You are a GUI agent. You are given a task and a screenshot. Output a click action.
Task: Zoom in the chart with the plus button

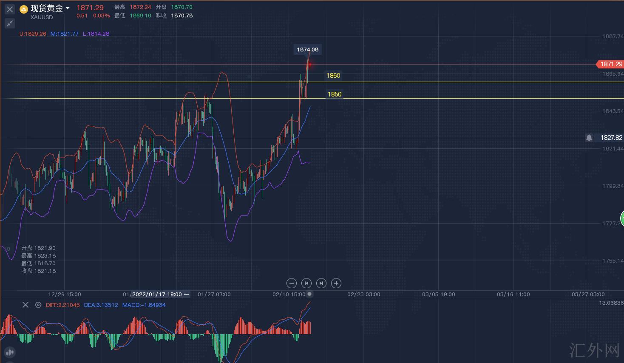(336, 283)
